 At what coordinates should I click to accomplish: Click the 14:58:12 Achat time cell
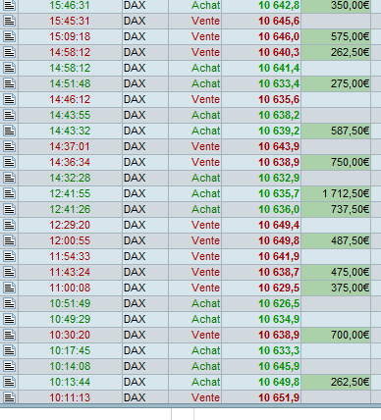[x=70, y=68]
